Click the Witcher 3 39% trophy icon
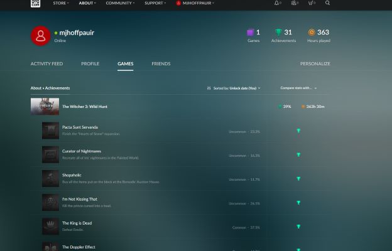Viewport: 392px width, 251px height. [280, 107]
